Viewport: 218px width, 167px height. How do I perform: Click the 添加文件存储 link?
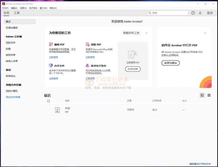pyautogui.click(x=13, y=97)
